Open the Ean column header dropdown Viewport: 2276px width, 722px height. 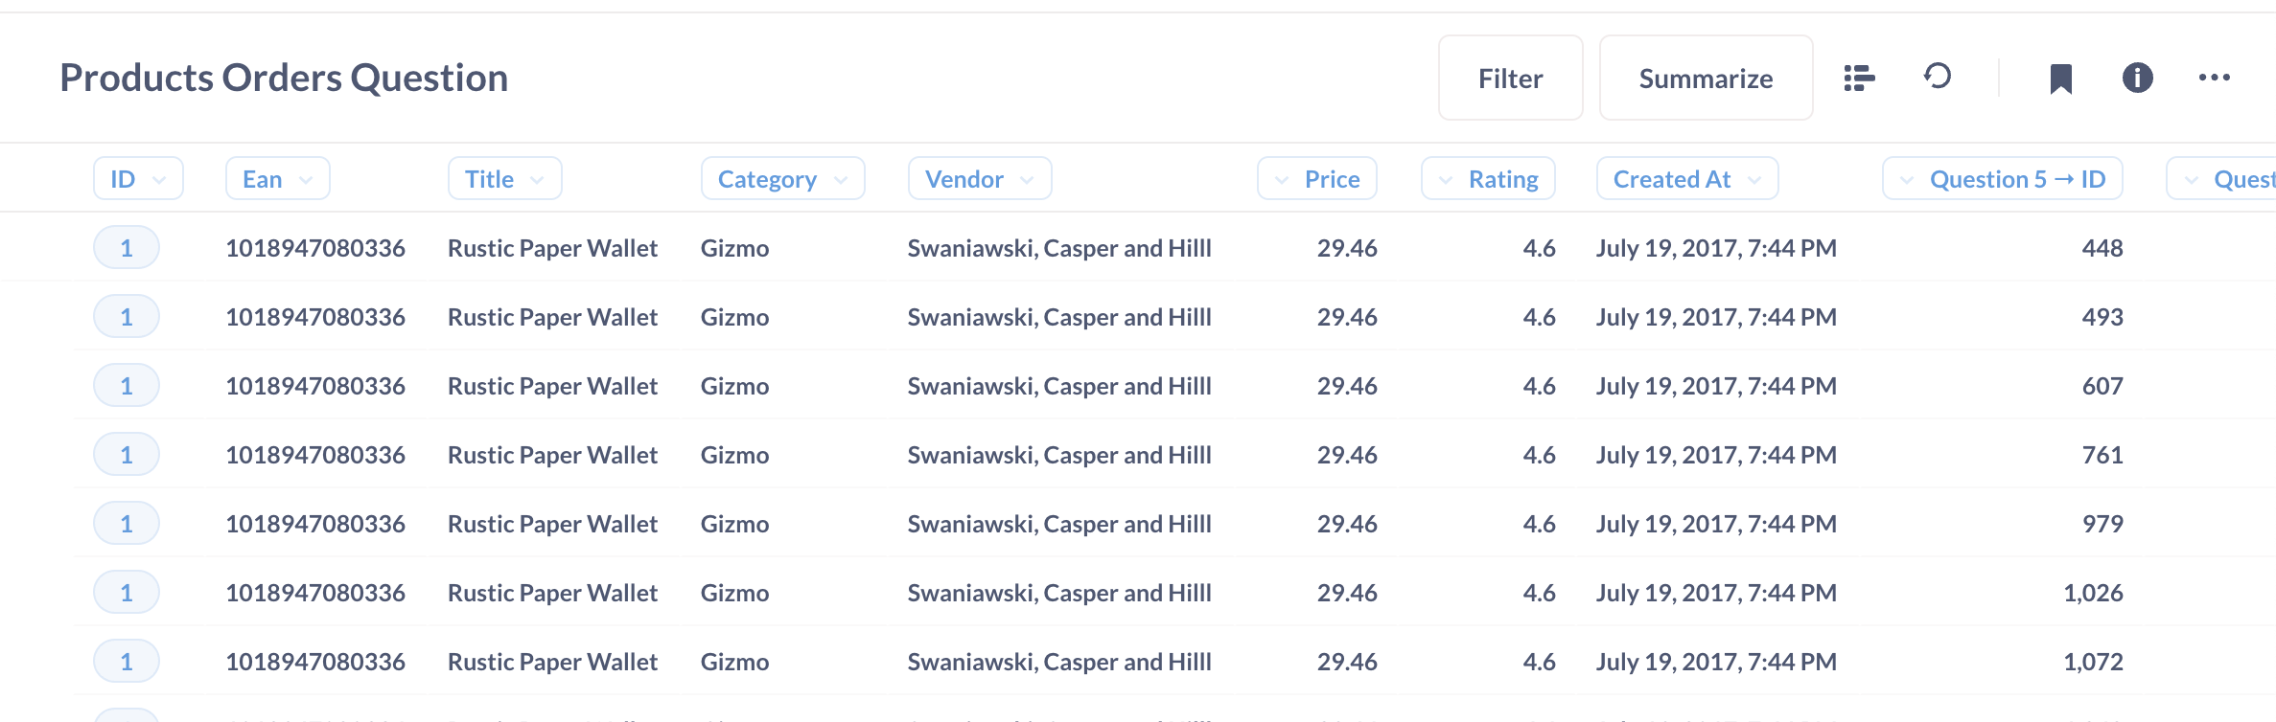(277, 178)
